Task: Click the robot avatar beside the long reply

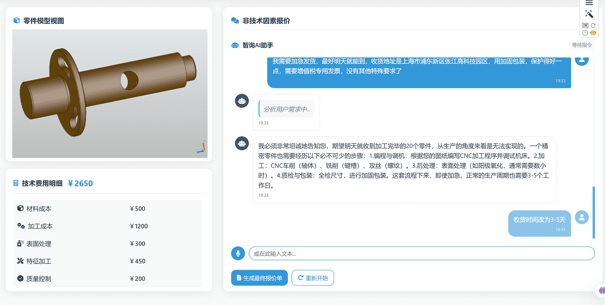Action: point(242,143)
